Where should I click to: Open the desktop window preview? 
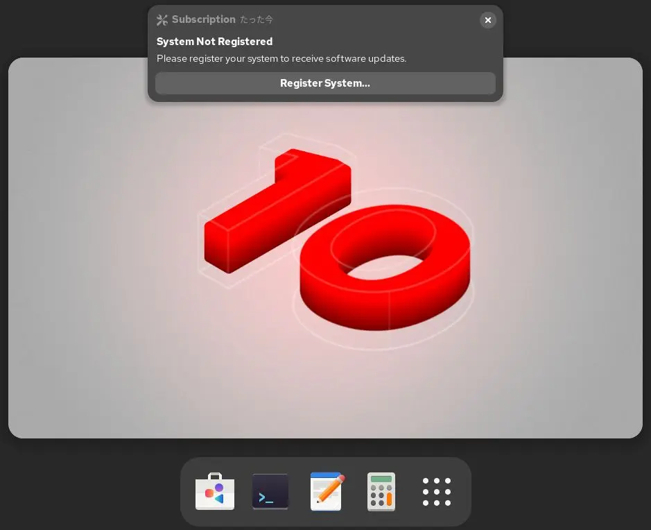point(325,277)
